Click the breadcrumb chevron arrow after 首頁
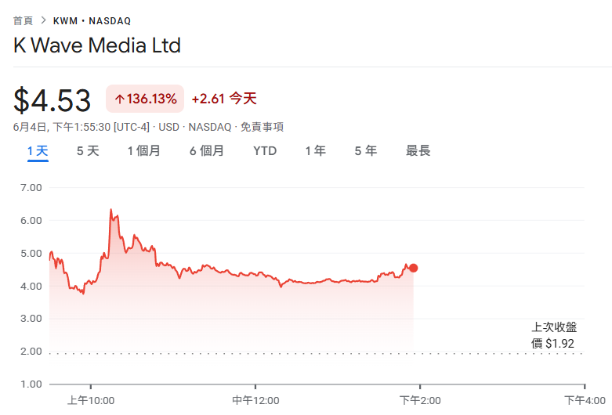612x415 pixels. [44, 20]
